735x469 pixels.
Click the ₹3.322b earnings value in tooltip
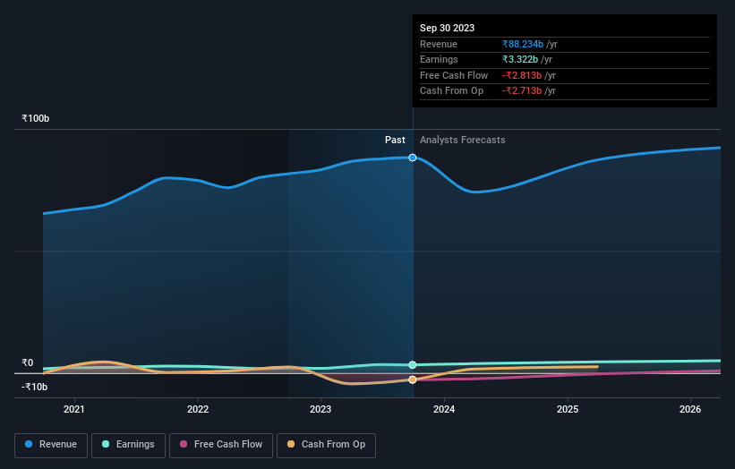[x=520, y=59]
